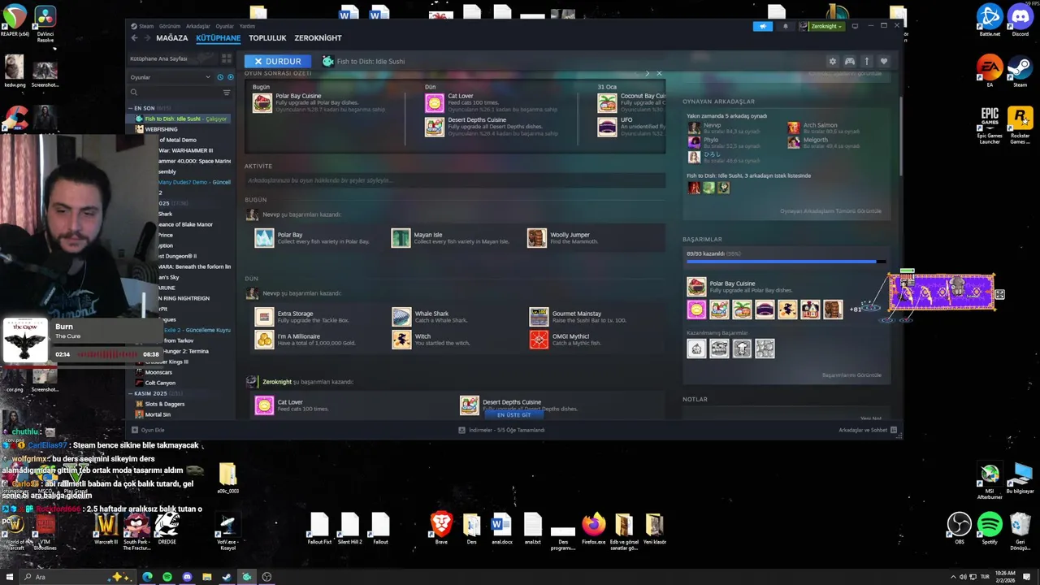Open Spotify desktop icon
Viewport: 1040px width, 585px height.
990,526
